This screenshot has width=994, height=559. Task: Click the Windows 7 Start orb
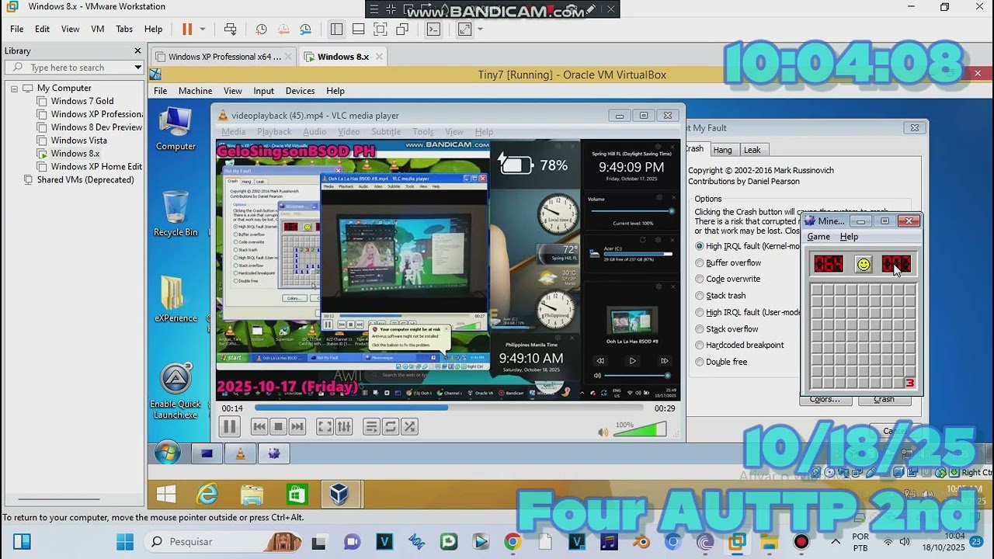(x=168, y=453)
